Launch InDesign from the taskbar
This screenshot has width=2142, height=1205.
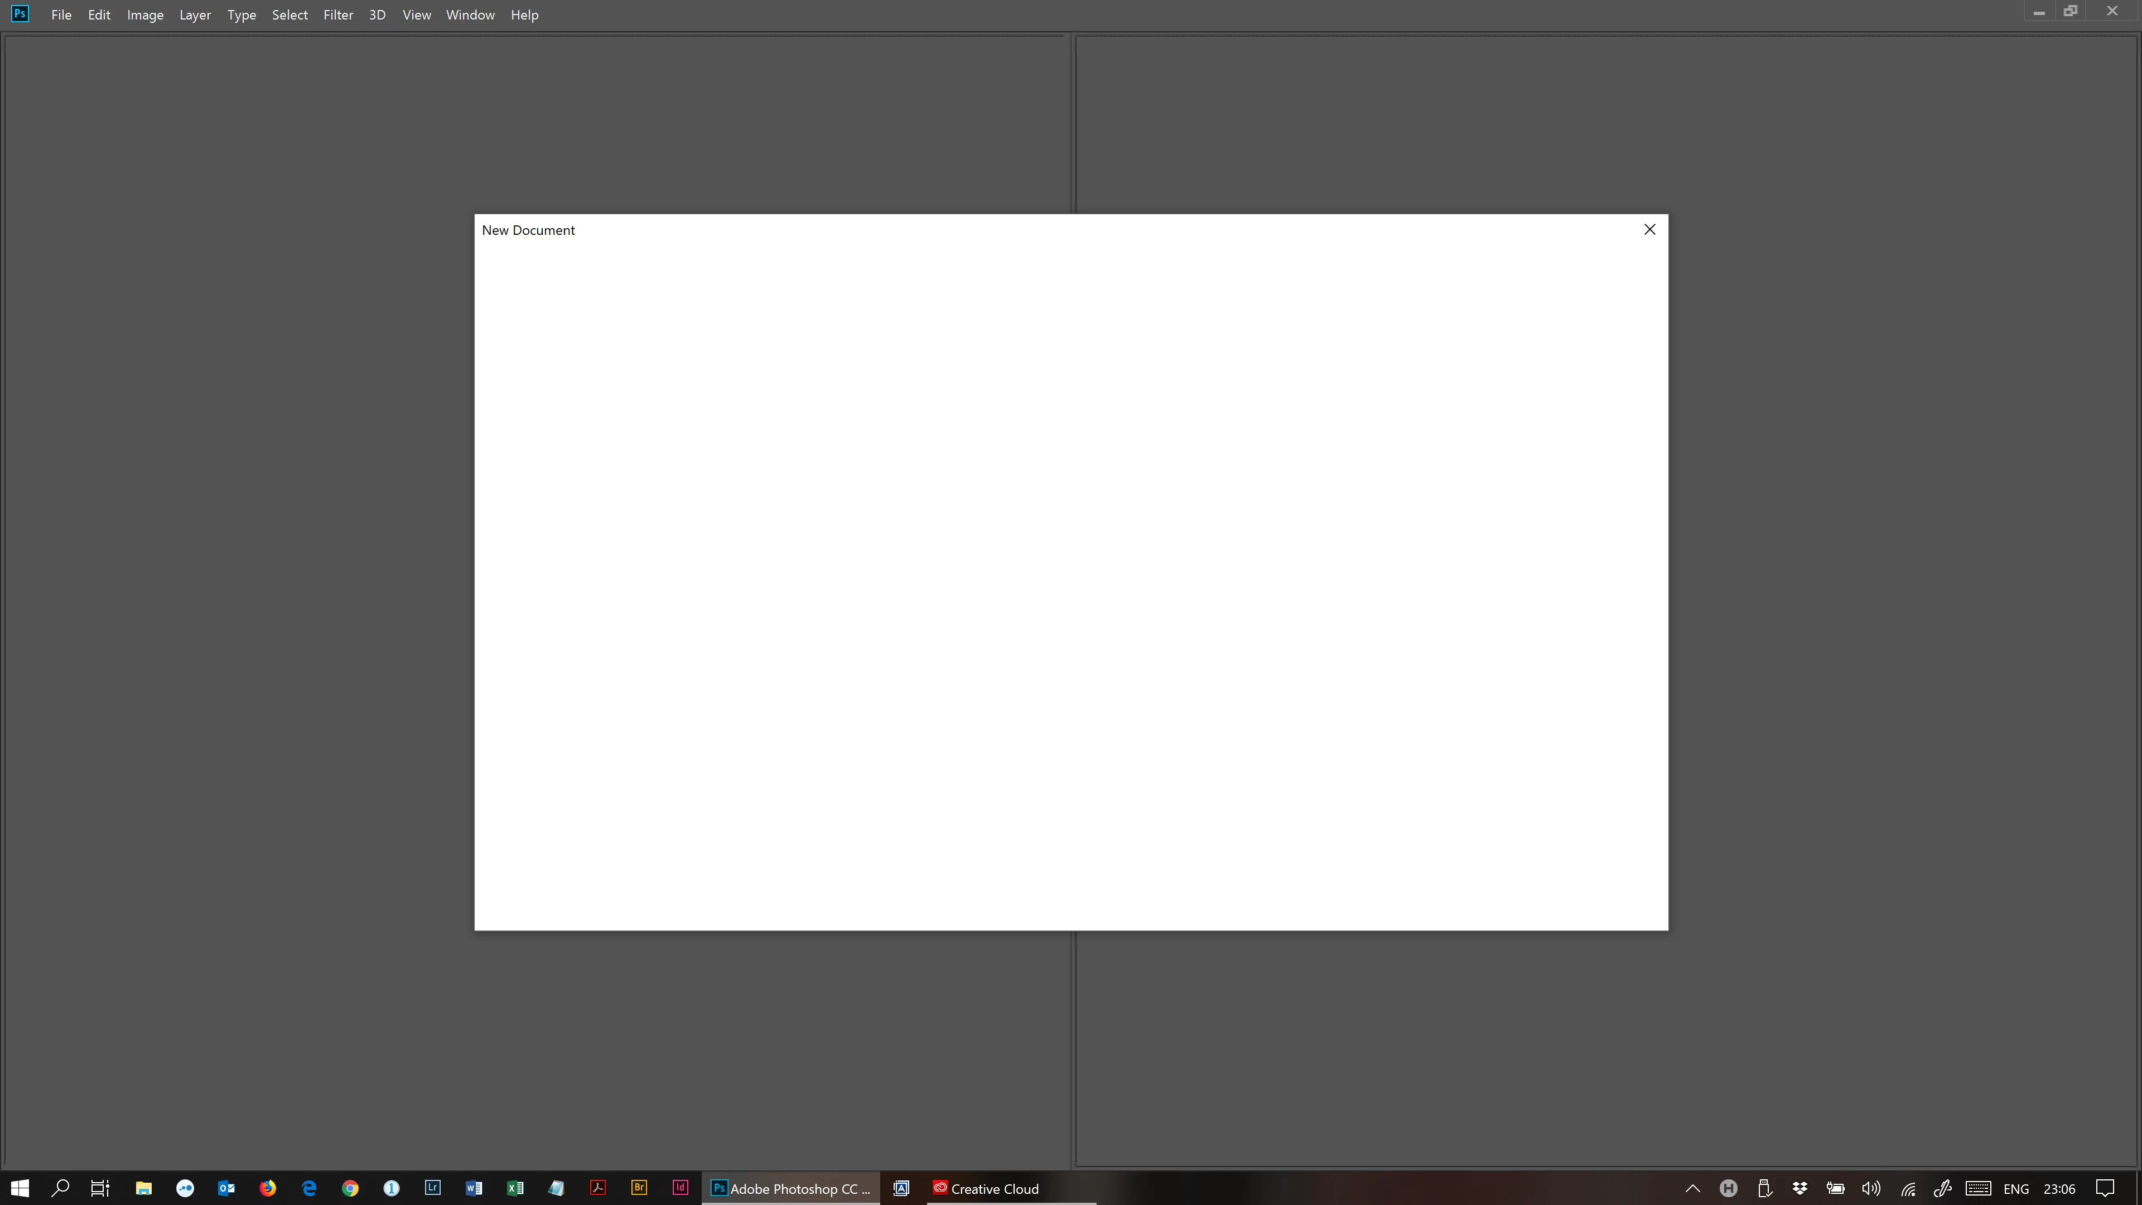pyautogui.click(x=680, y=1188)
